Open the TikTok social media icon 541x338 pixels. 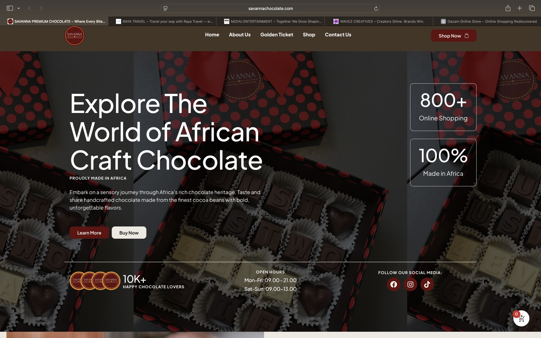pos(427,285)
